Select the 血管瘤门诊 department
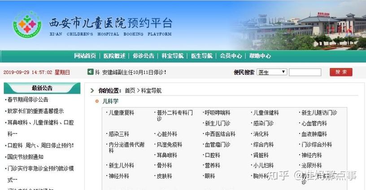 point(218,145)
